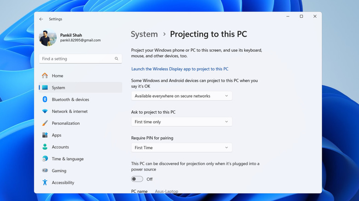Click the Network & internet wifi icon
Screen dimensions: 359x201
pos(45,112)
